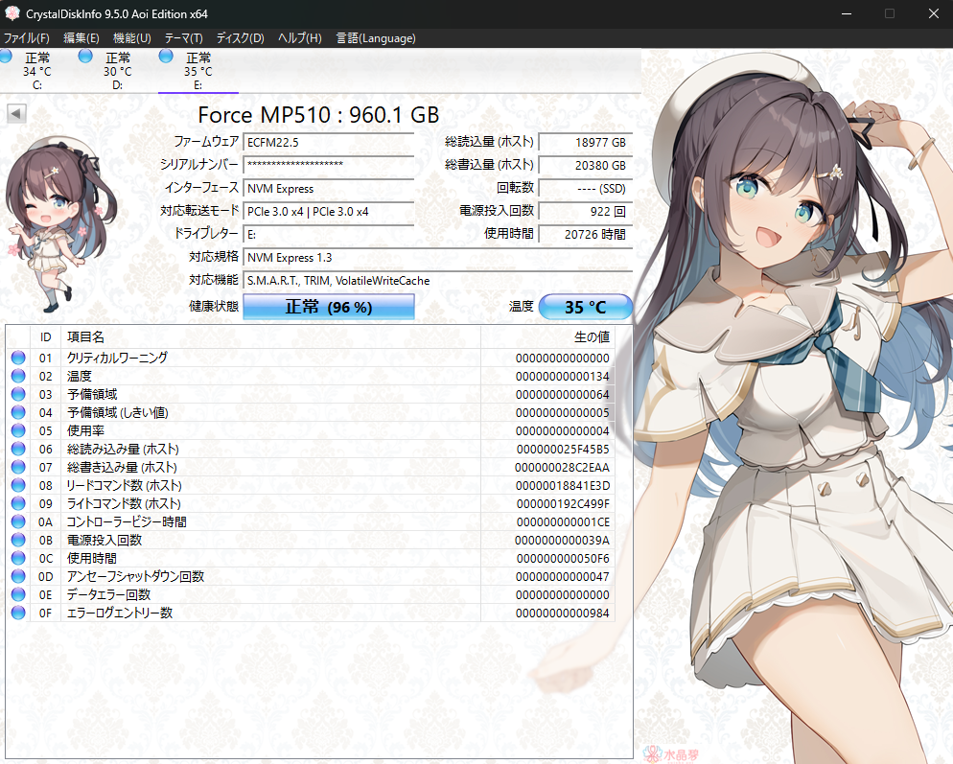Click the D: drive status orb
953x764 pixels.
85,57
